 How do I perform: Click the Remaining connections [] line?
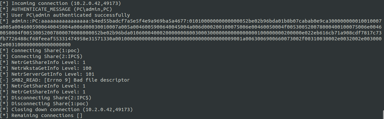point(41,115)
